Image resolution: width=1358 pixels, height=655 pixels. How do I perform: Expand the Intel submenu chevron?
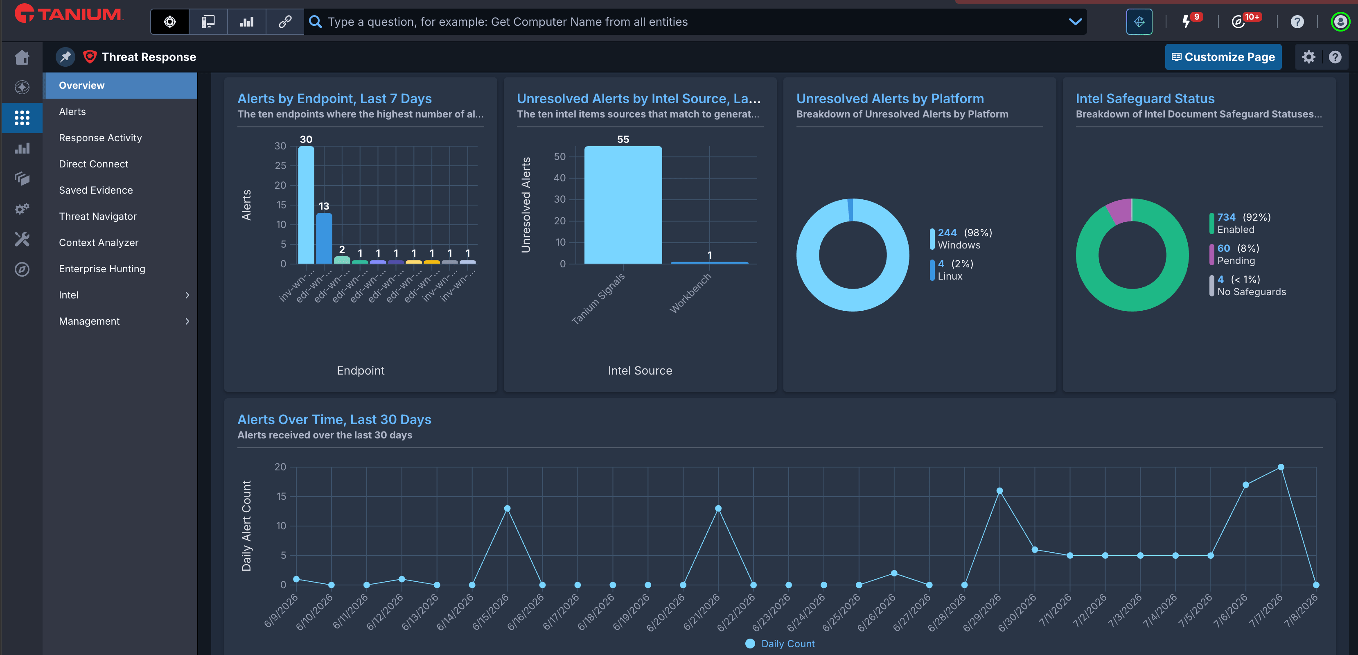[187, 295]
